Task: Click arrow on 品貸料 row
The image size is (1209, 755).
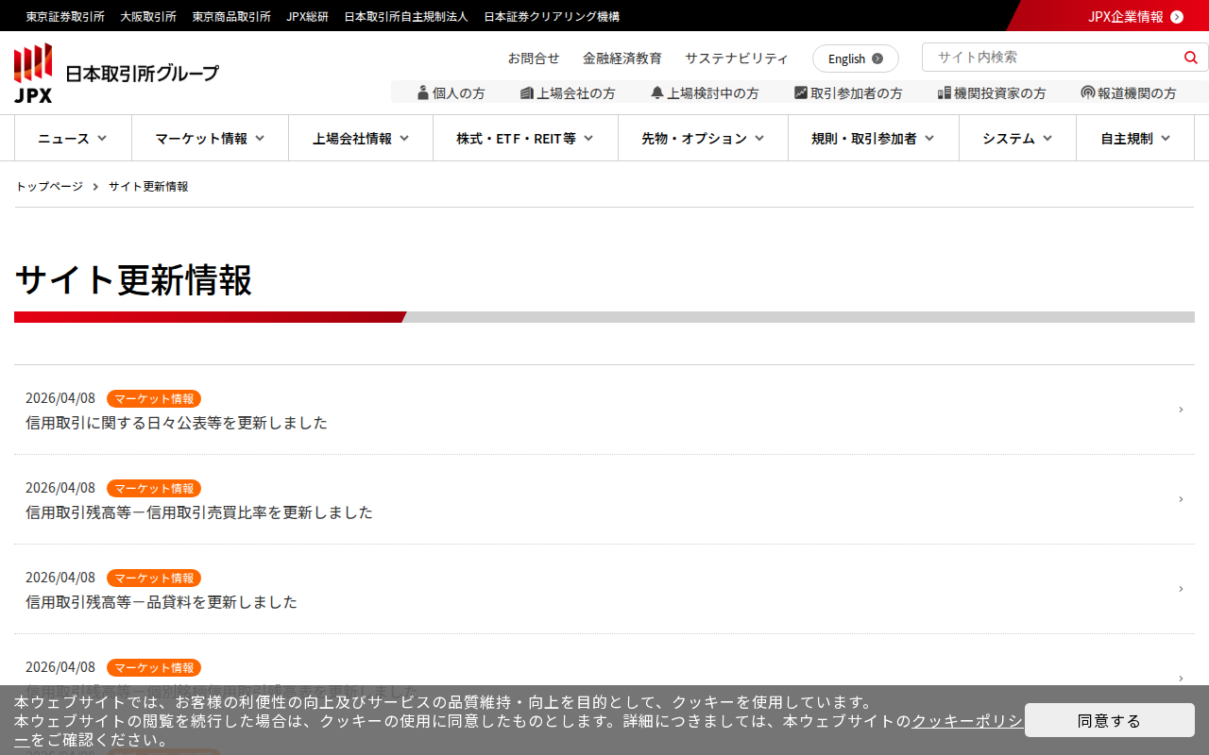Action: [x=1181, y=589]
